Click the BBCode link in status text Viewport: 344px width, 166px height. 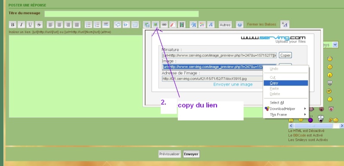point(300,135)
